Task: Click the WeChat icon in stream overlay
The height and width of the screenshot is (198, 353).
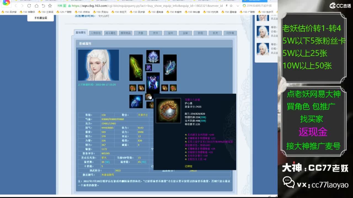Action: tap(288, 182)
